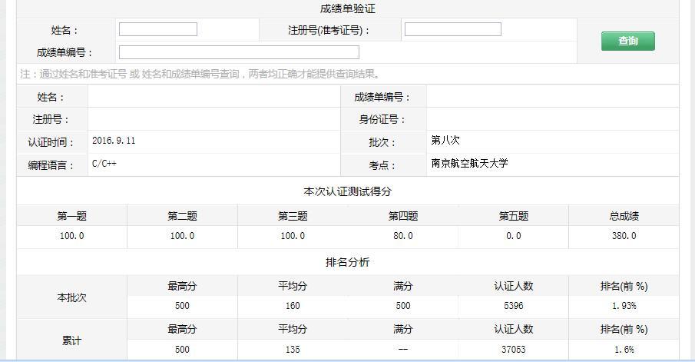Select the 第三题 column header
695x362 pixels.
(293, 216)
